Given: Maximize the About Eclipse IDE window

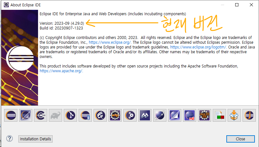Looking at the screenshot, I should click(237, 5).
